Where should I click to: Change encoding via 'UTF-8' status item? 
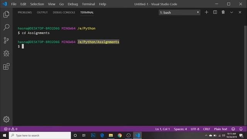[195, 129]
